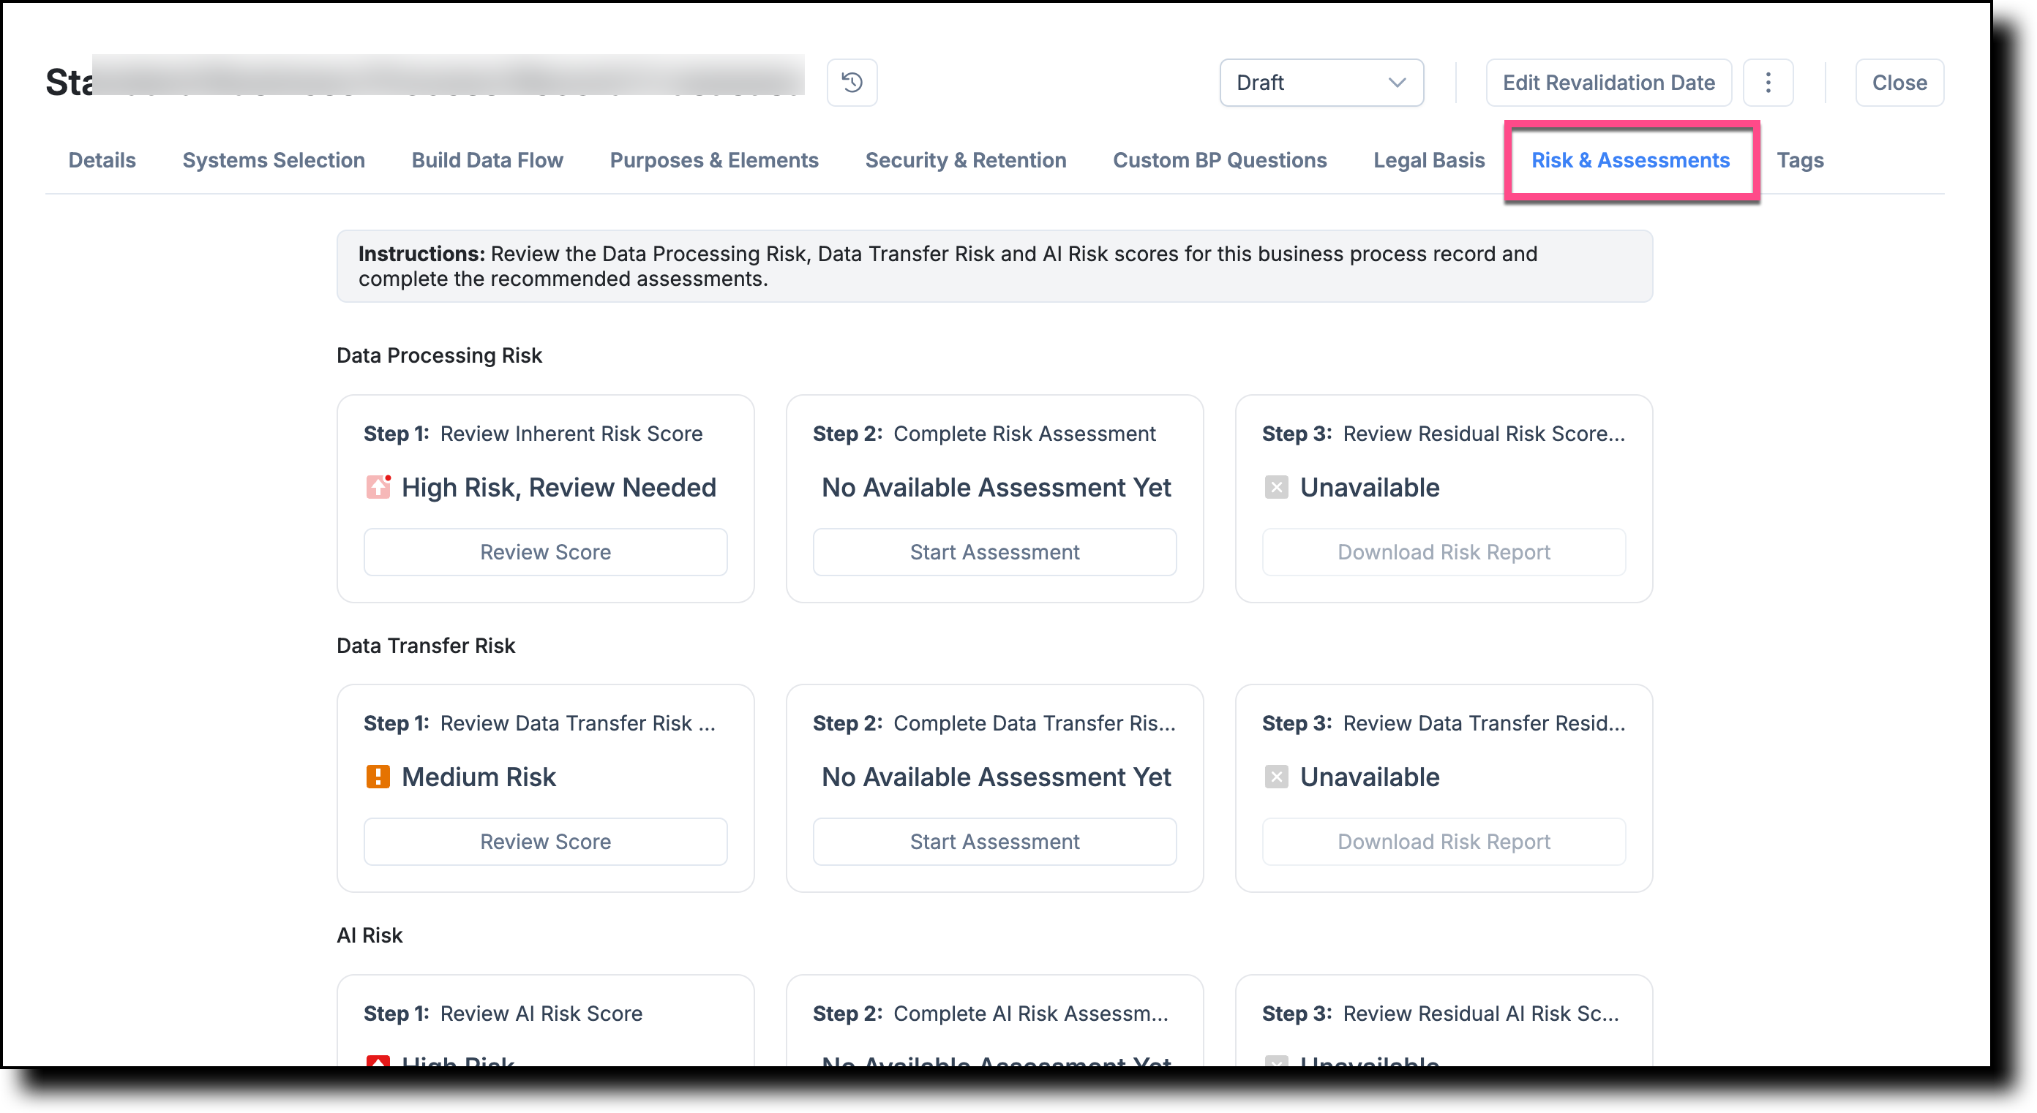Click 'Complete Data Transfer Ris...' step title
2037x1113 pixels.
[x=1035, y=722]
